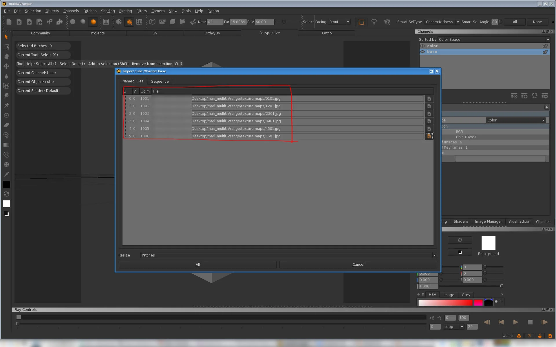Choose the grid Warp tool
556x347 pixels.
[6, 86]
